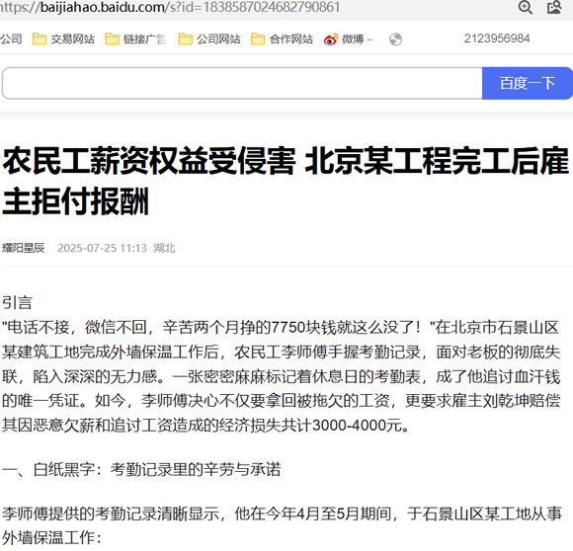Open the 链接广告 bookmark folder
The width and height of the screenshot is (573, 551).
[x=136, y=39]
